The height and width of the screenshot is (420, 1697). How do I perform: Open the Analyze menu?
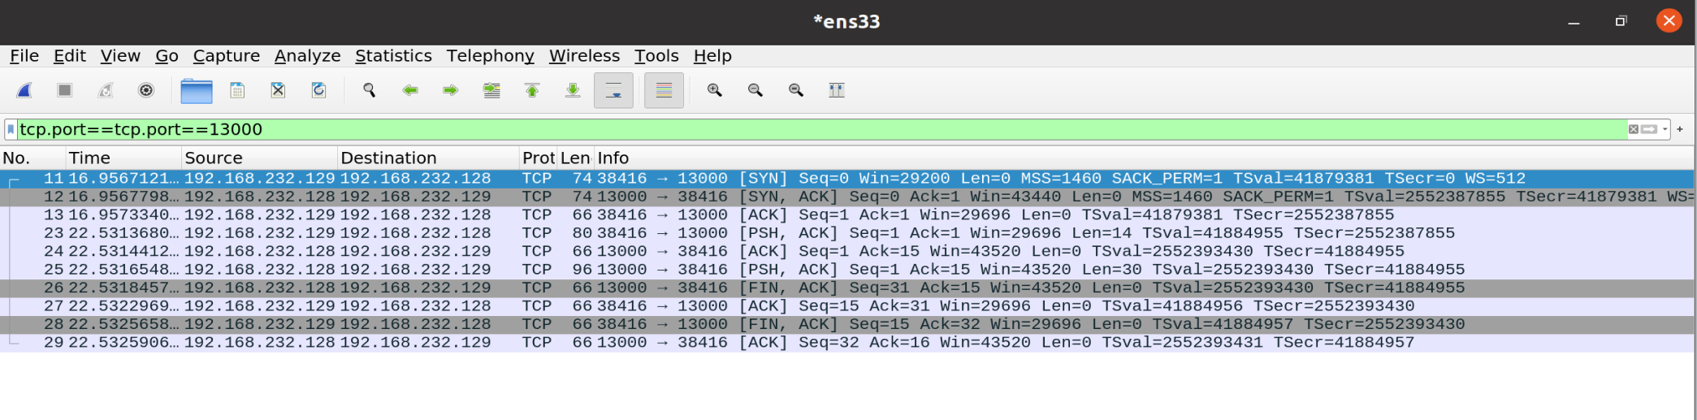click(x=307, y=56)
